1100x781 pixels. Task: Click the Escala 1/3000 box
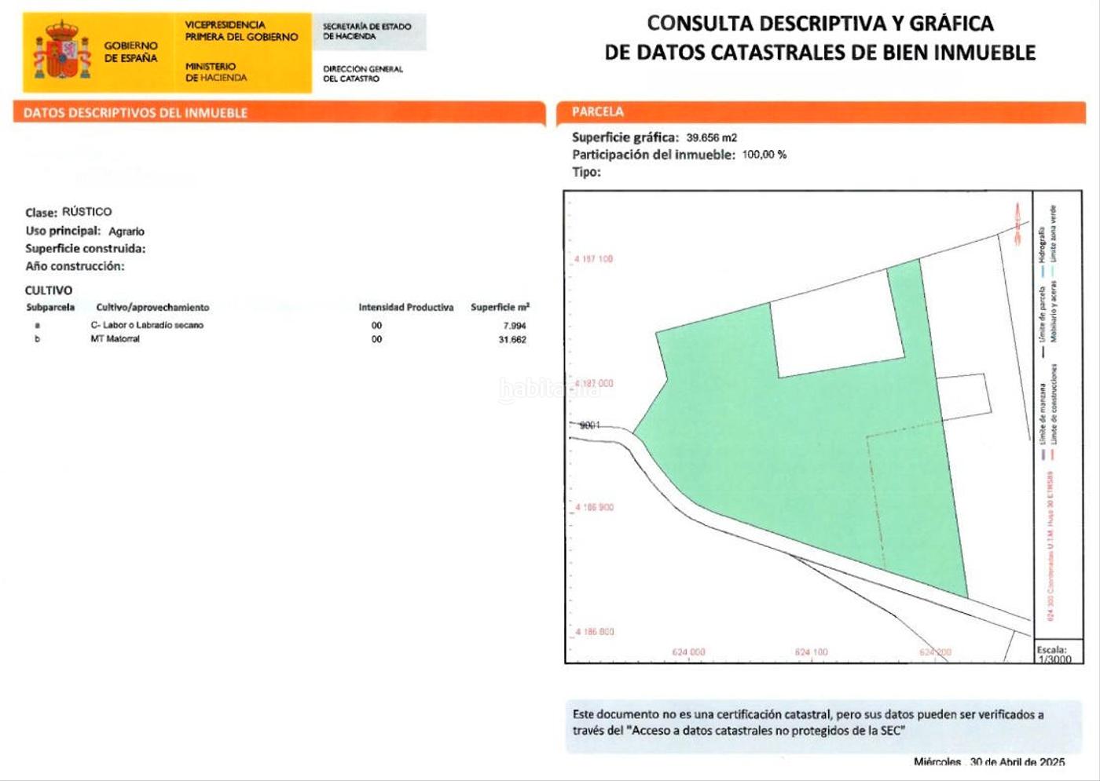tap(1055, 654)
